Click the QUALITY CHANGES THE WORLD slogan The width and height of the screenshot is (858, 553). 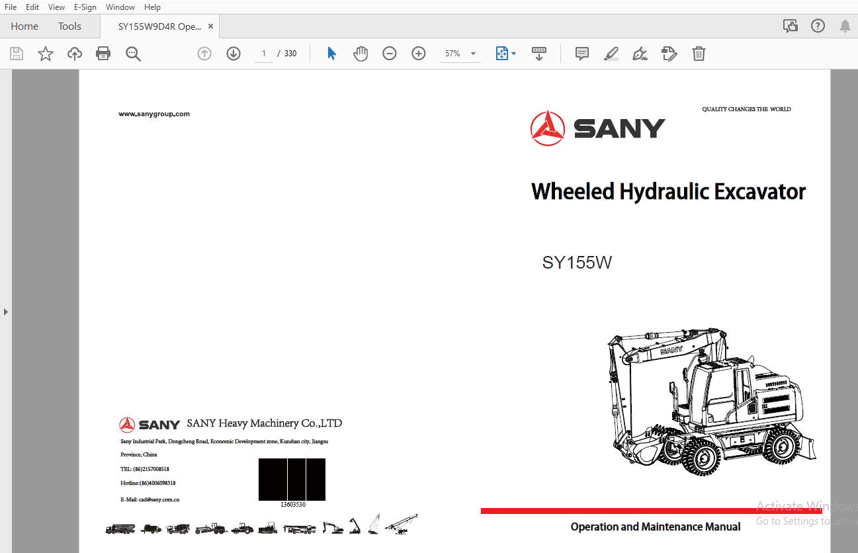746,109
